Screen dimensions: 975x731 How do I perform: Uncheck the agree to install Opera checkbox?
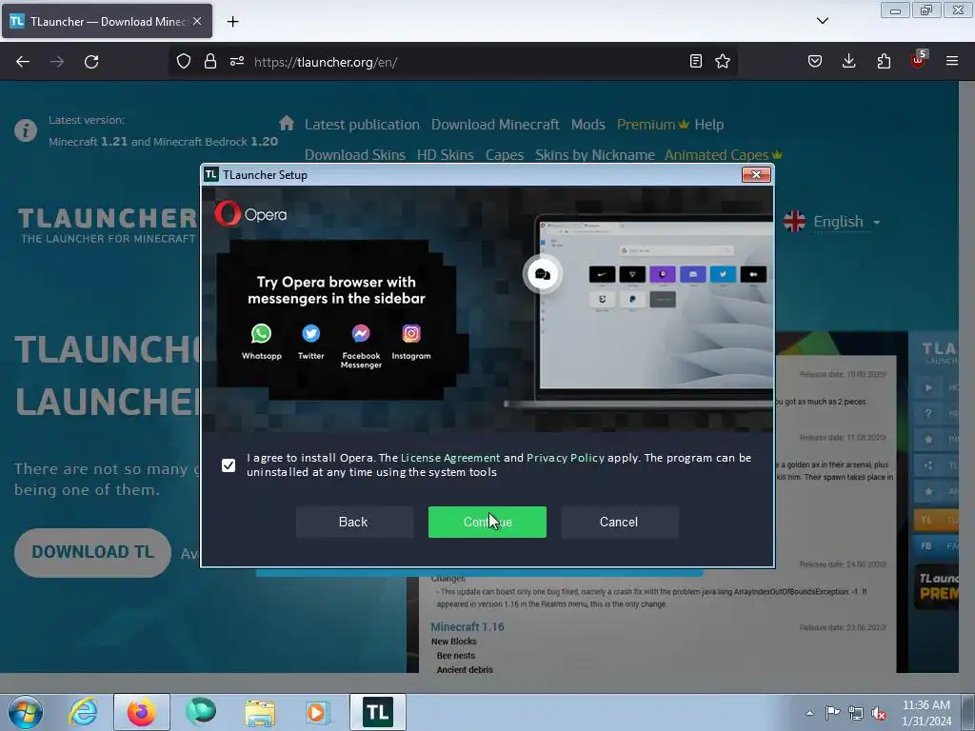coord(229,464)
